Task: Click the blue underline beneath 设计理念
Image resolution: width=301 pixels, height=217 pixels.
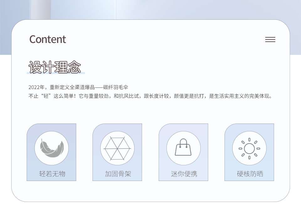Action: [x=56, y=73]
